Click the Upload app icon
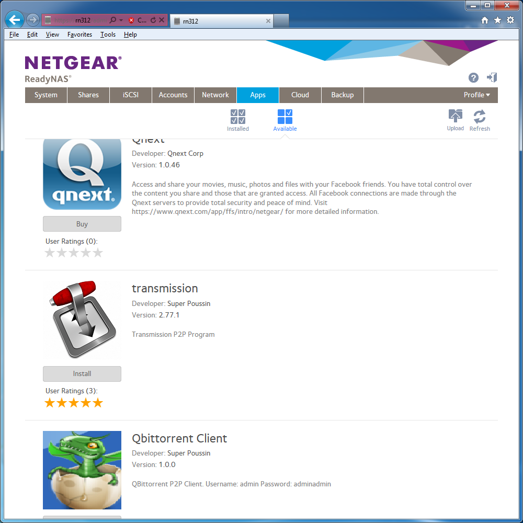Viewport: 523px width, 523px height. pyautogui.click(x=456, y=116)
